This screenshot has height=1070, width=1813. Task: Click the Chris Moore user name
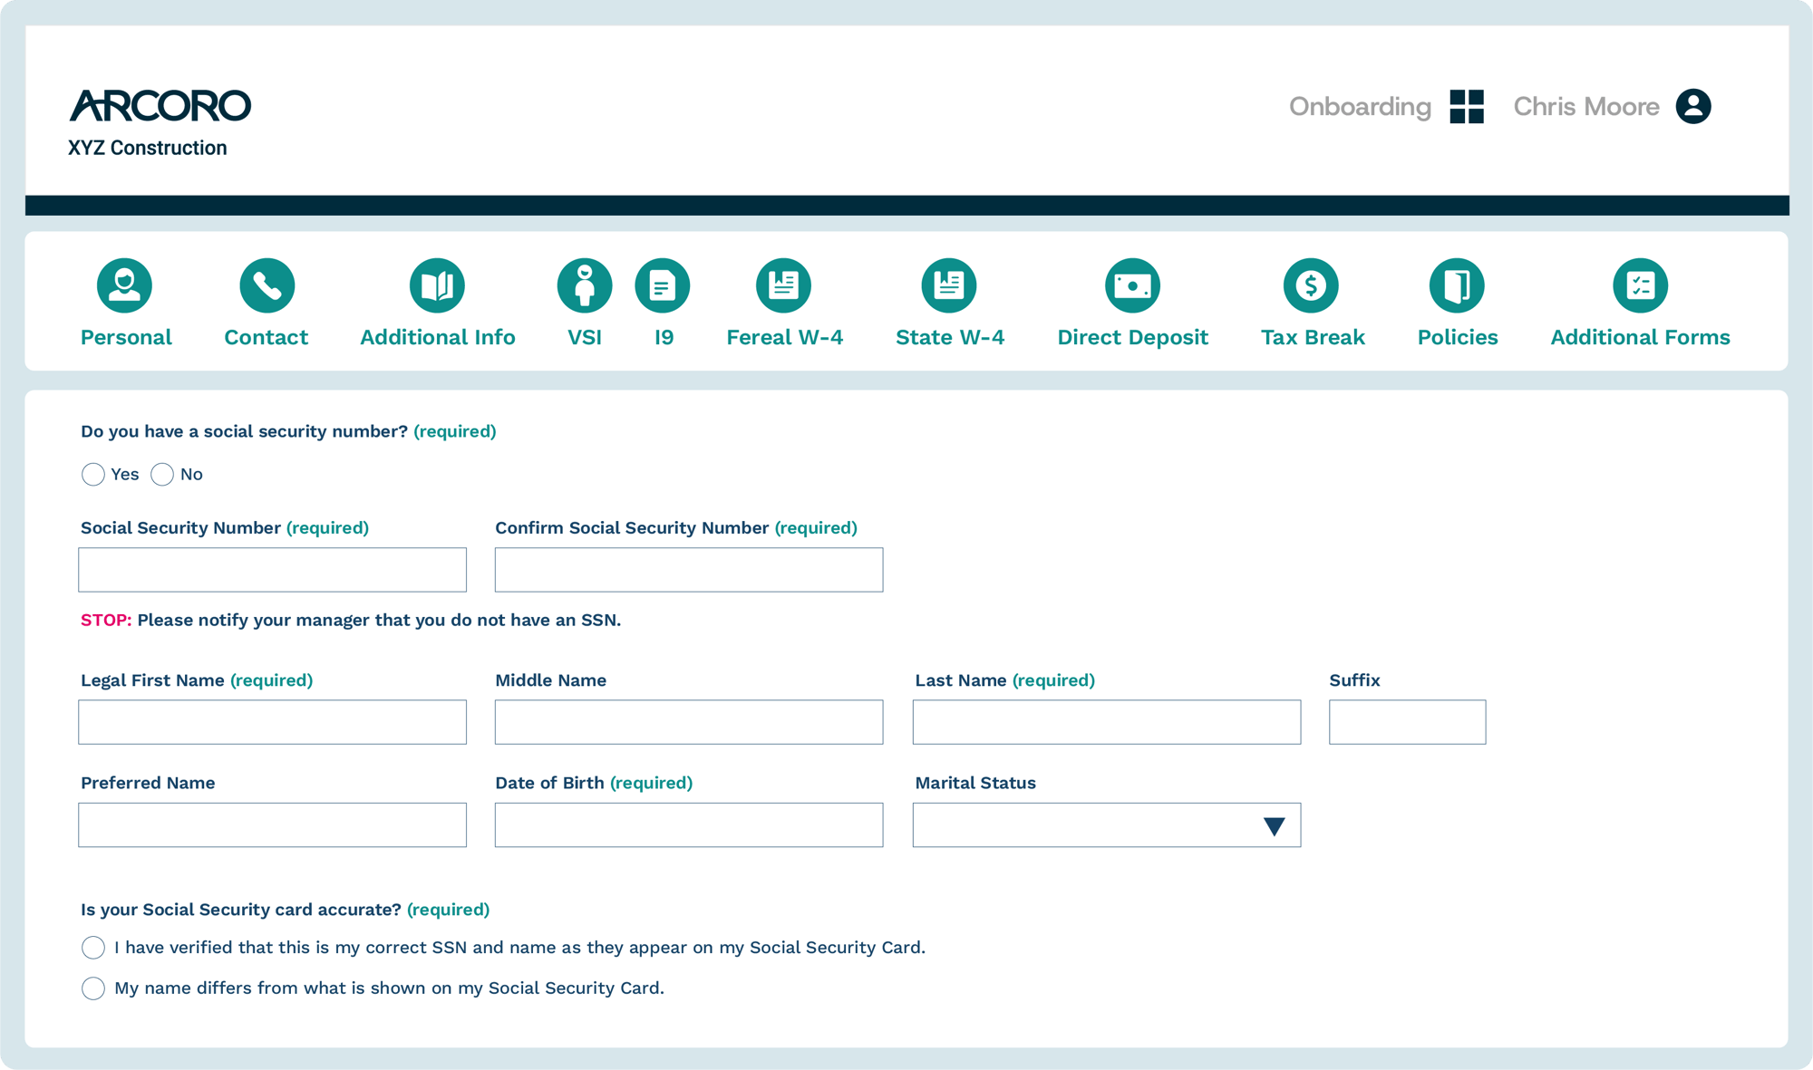[x=1586, y=107]
